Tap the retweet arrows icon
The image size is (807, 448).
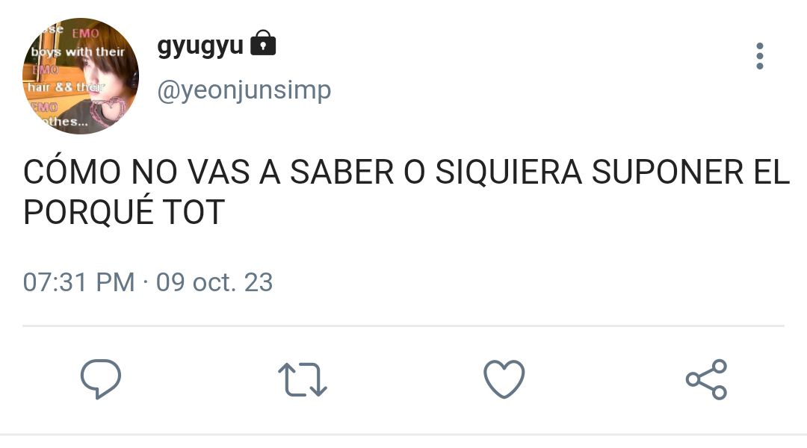tap(303, 379)
